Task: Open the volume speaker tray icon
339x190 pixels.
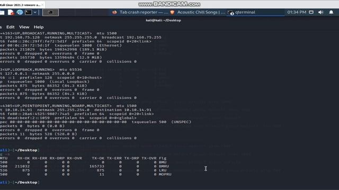Action: pyautogui.click(x=320, y=12)
